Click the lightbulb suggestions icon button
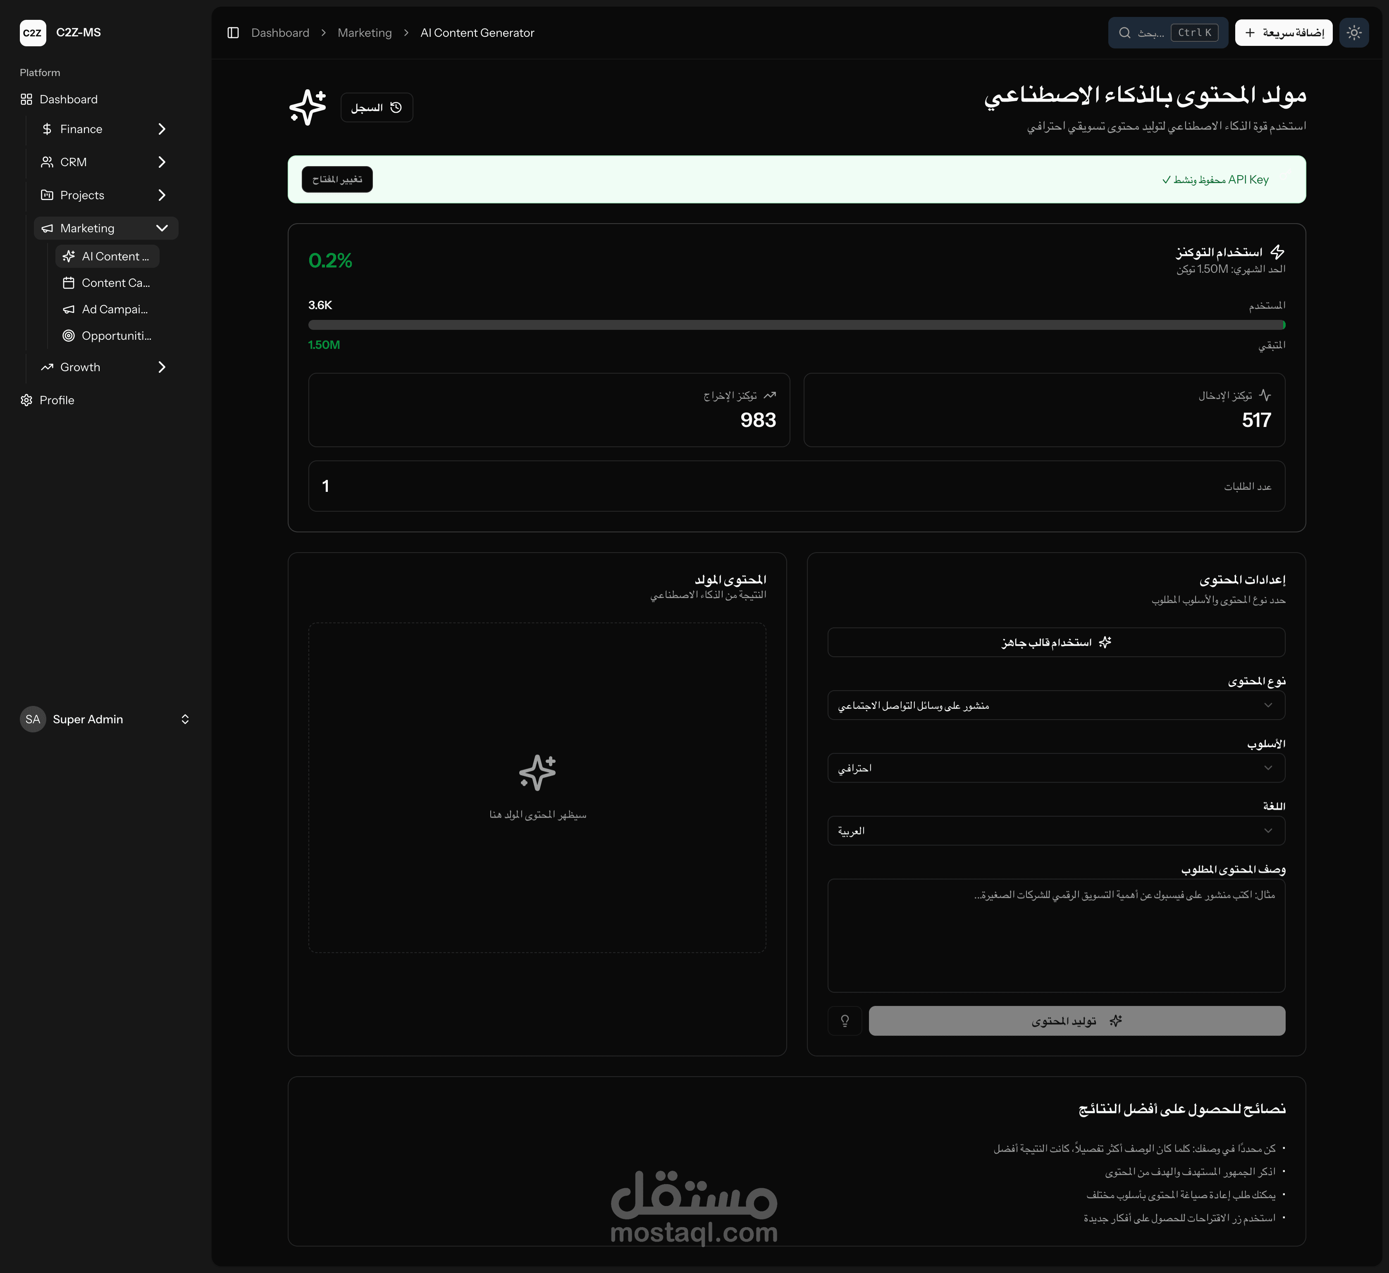This screenshot has width=1389, height=1273. click(844, 1021)
